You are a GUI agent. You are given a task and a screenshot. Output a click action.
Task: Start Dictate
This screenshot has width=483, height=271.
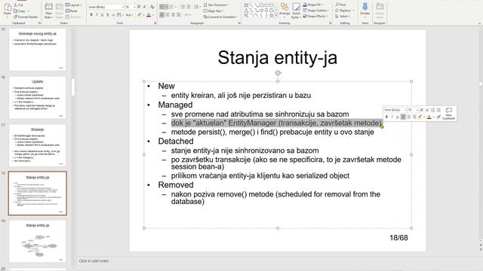[x=365, y=10]
